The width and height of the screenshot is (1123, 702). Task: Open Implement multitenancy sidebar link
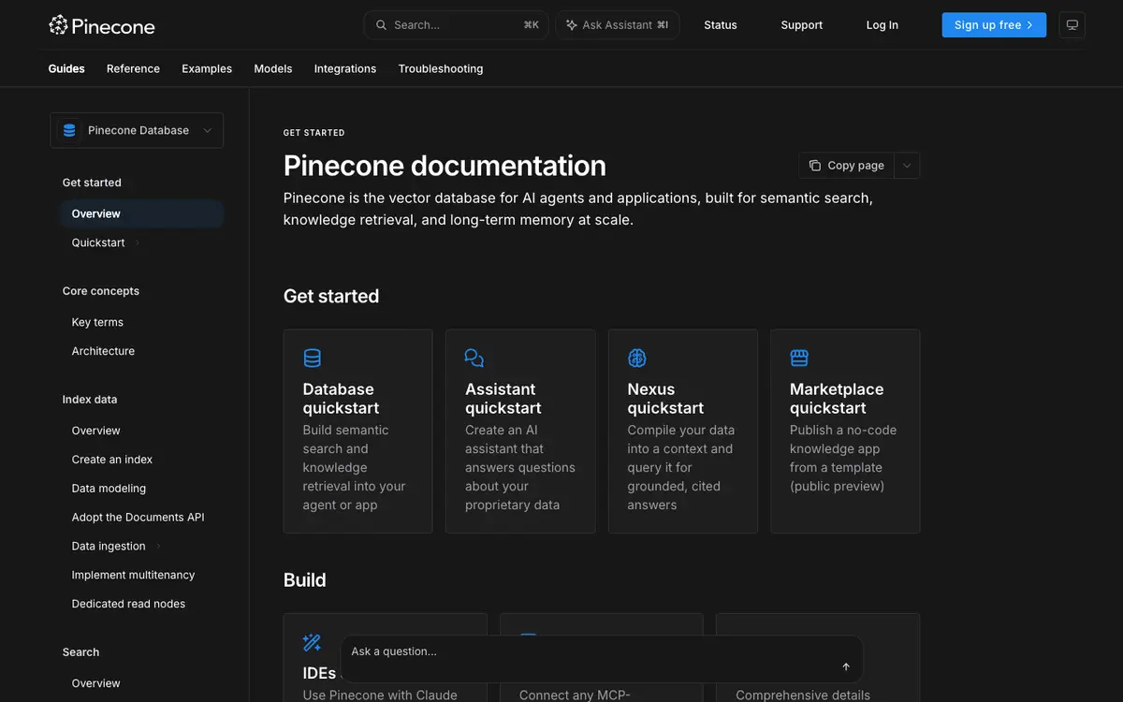[x=134, y=576]
